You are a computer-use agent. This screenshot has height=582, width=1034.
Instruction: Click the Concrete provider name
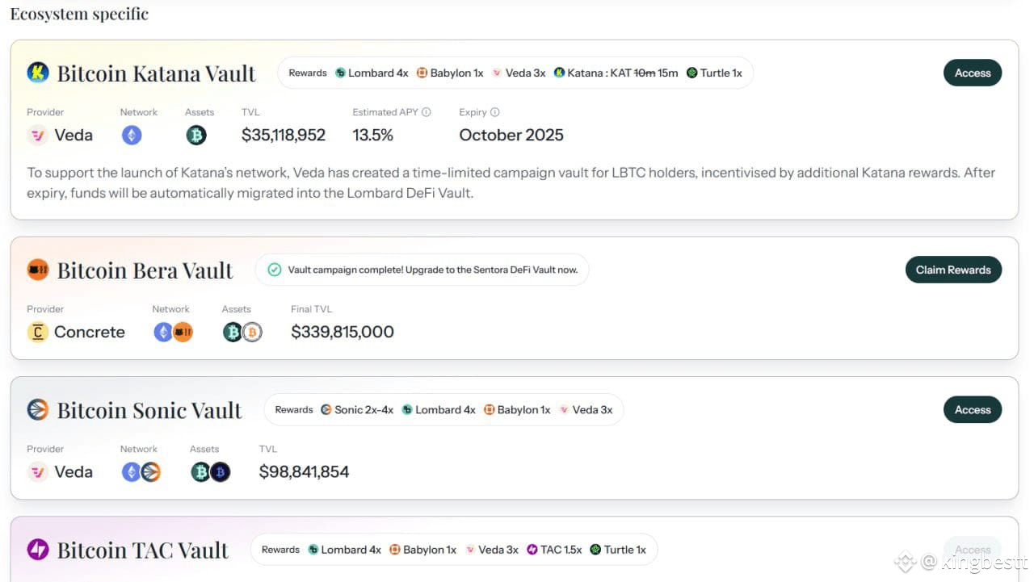[90, 332]
